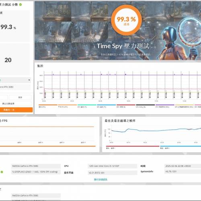Click the 12th Gen Intel Core i3-12100F CPU field

pos(113,166)
